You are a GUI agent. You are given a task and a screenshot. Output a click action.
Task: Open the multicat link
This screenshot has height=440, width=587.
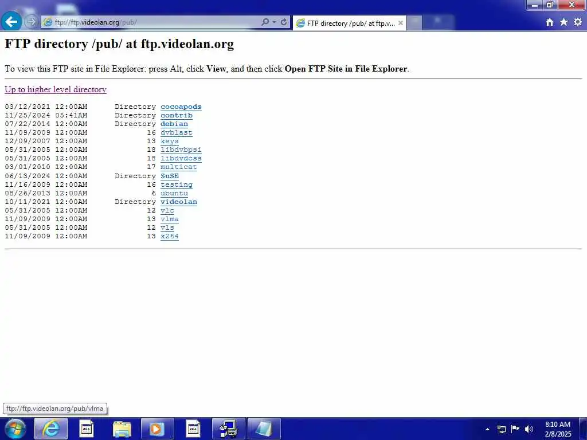[x=179, y=167]
